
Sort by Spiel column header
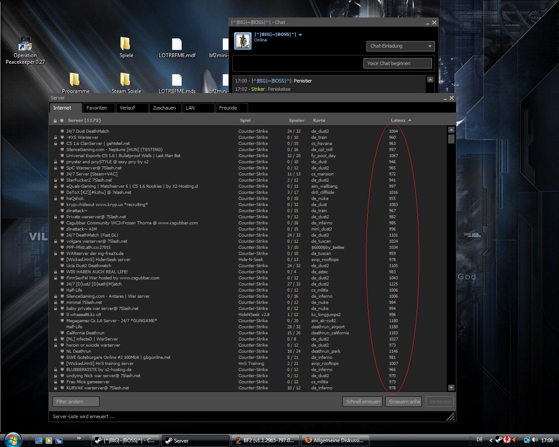[x=245, y=120]
